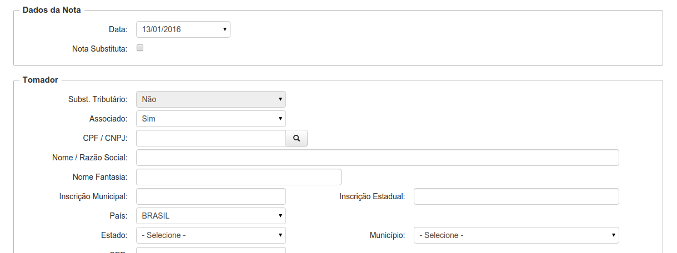The height and width of the screenshot is (253, 677).
Task: Click the Estado field label
Action: pos(115,235)
